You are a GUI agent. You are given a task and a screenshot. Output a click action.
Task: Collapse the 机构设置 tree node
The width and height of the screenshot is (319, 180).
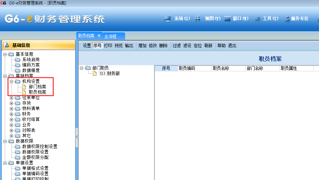coord(12,82)
